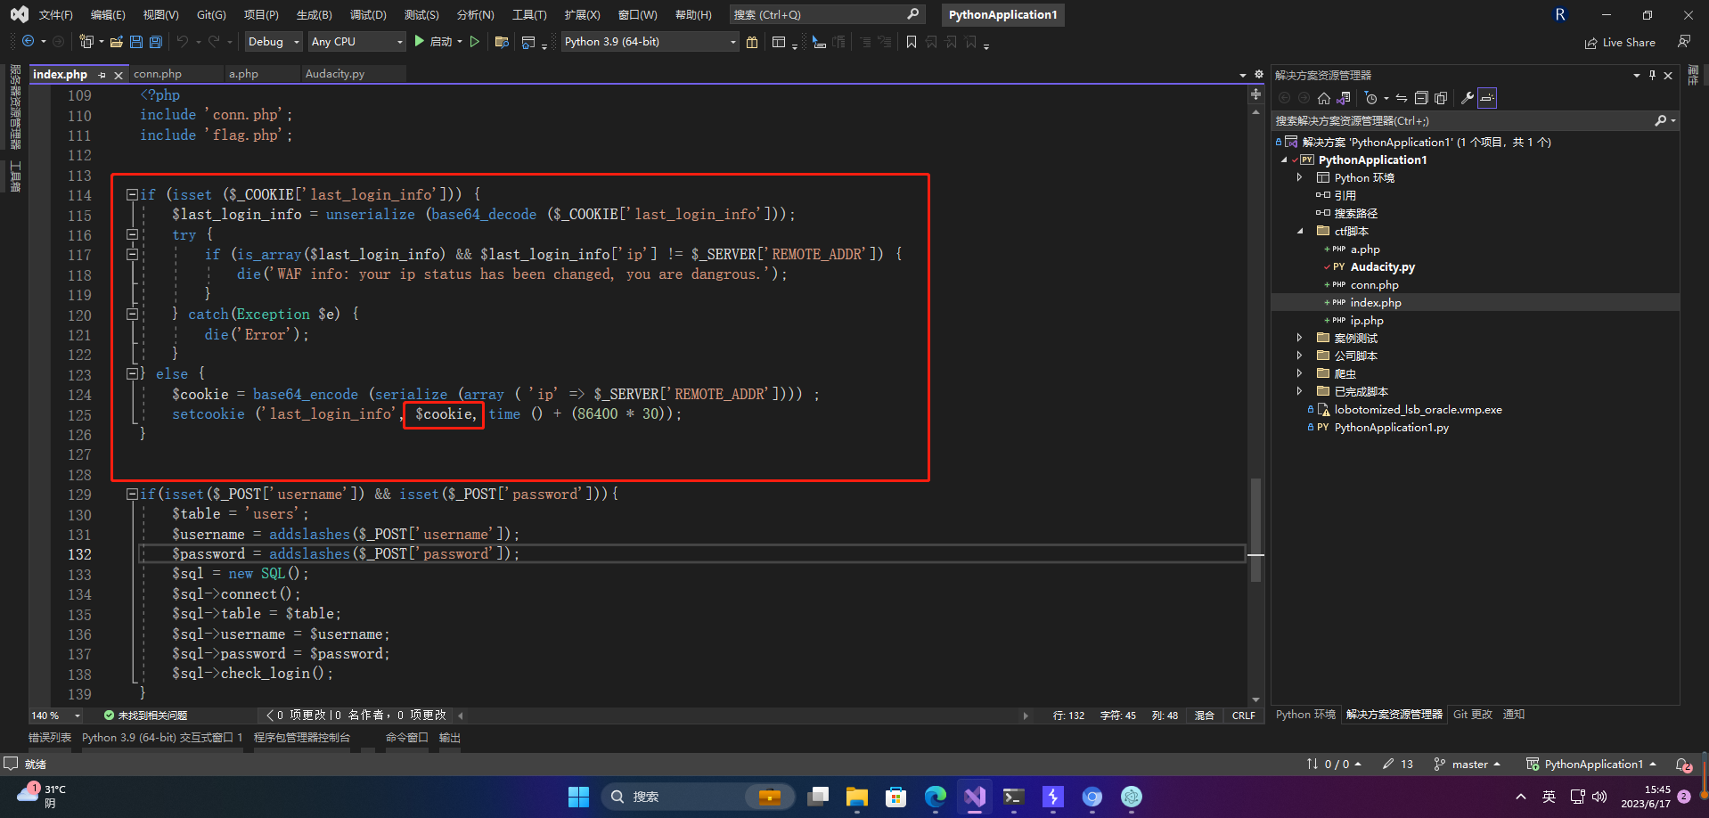Screen dimensions: 1709x818
Task: Click Live Share button
Action: click(1620, 42)
